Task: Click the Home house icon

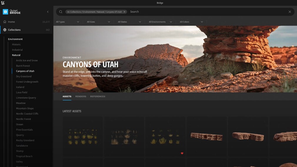Action: point(5,22)
